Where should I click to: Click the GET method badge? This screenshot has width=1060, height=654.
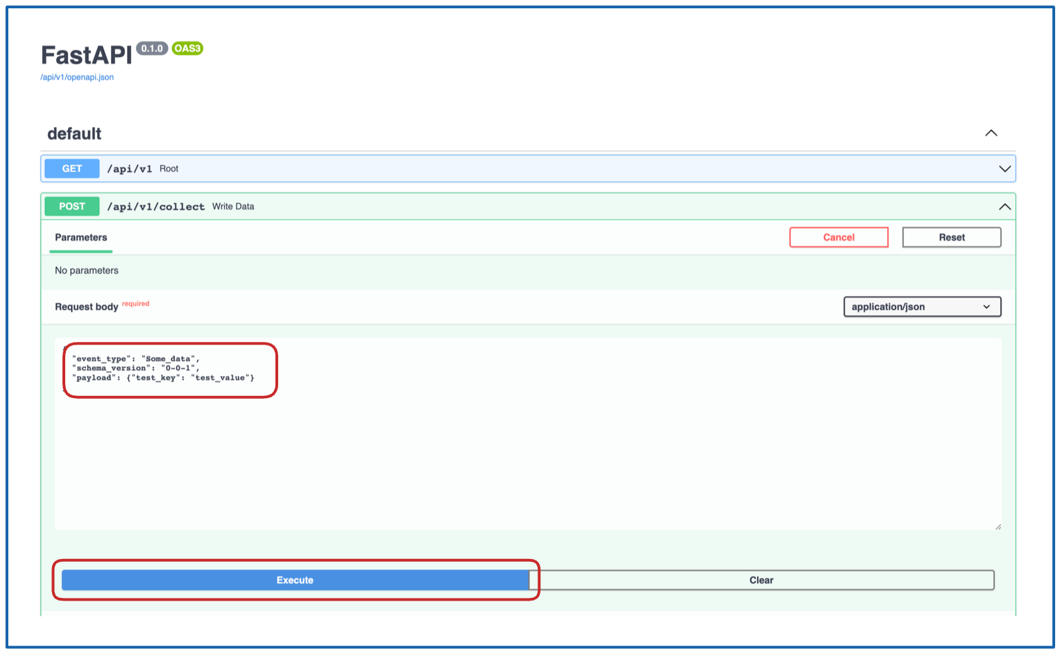pyautogui.click(x=71, y=168)
